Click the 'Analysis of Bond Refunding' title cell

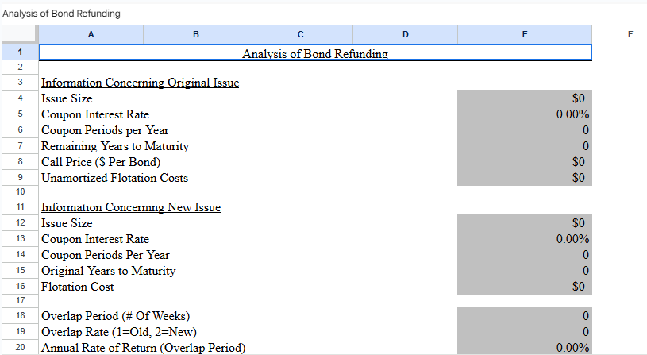click(314, 53)
